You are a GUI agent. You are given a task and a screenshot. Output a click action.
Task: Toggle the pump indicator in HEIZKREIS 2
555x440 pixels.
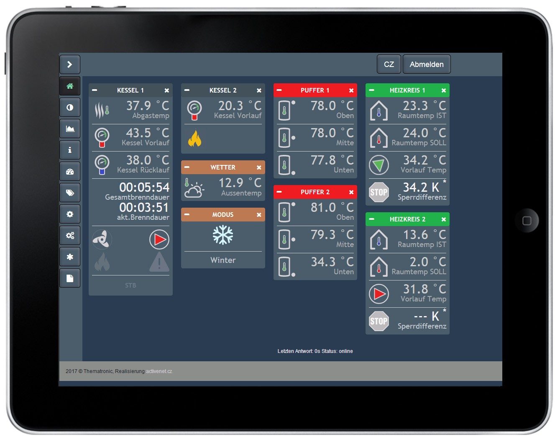[x=379, y=293]
